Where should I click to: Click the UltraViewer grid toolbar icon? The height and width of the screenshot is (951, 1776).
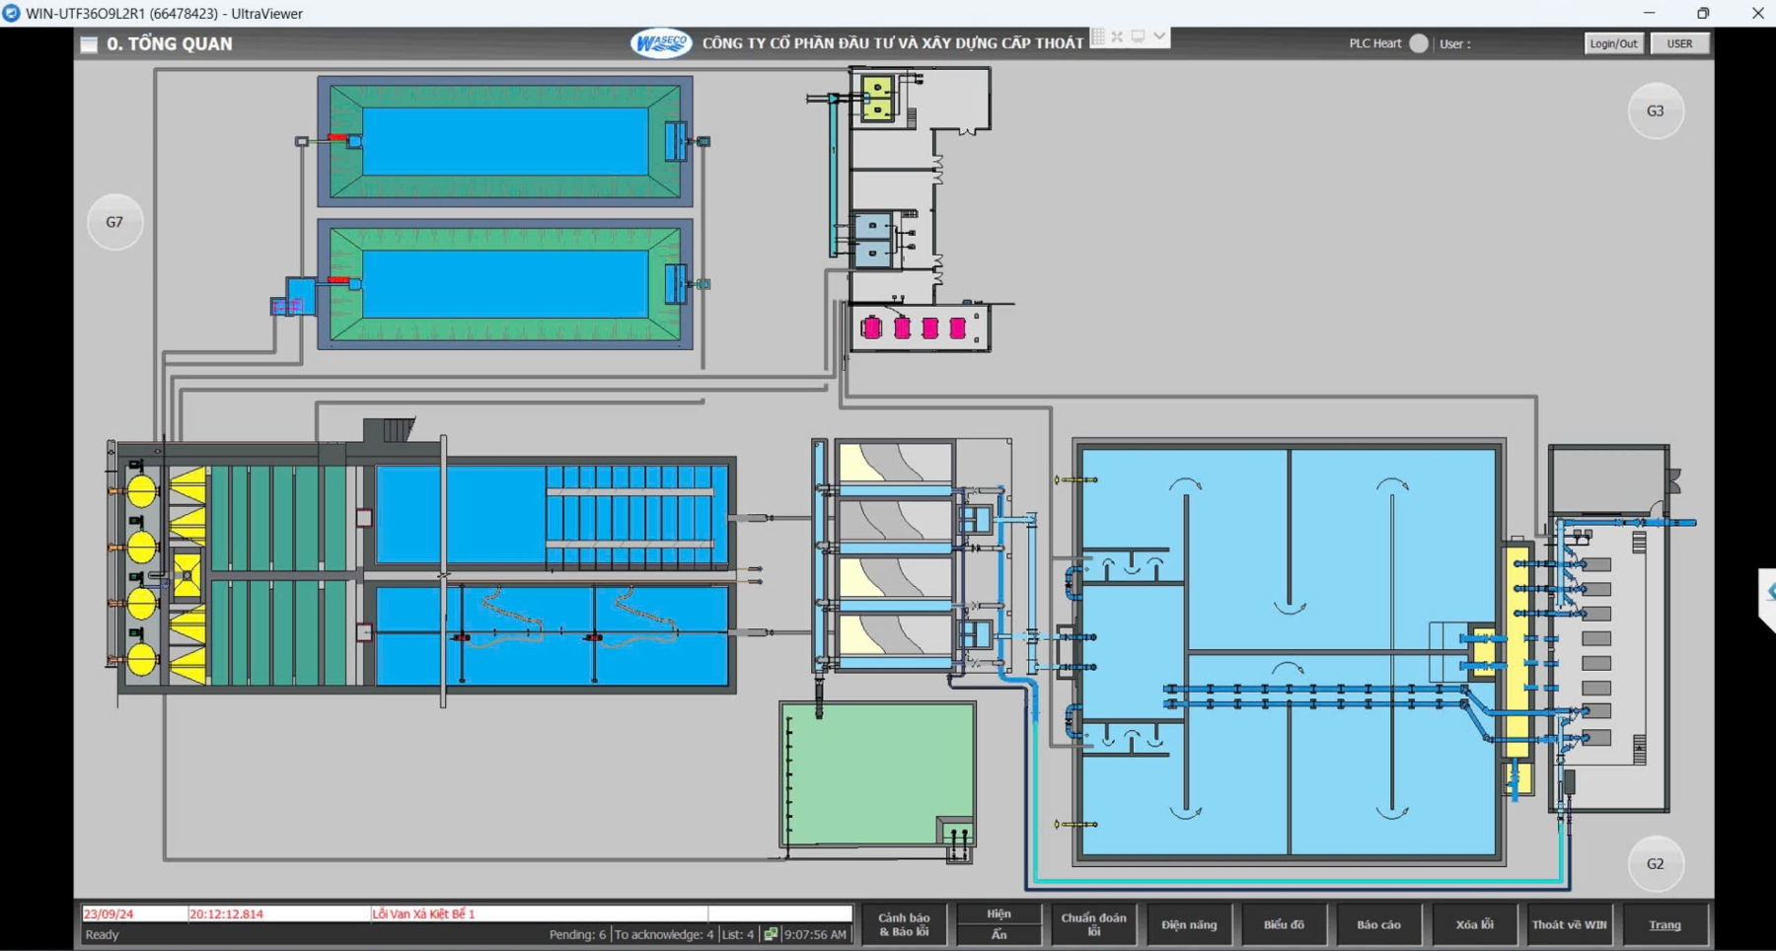tap(1098, 37)
